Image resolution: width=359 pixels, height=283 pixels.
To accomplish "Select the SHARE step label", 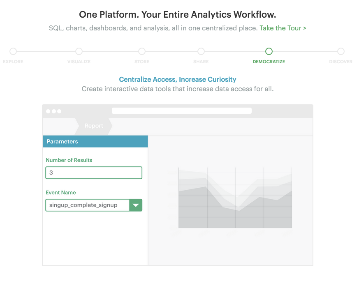I will 201,62.
